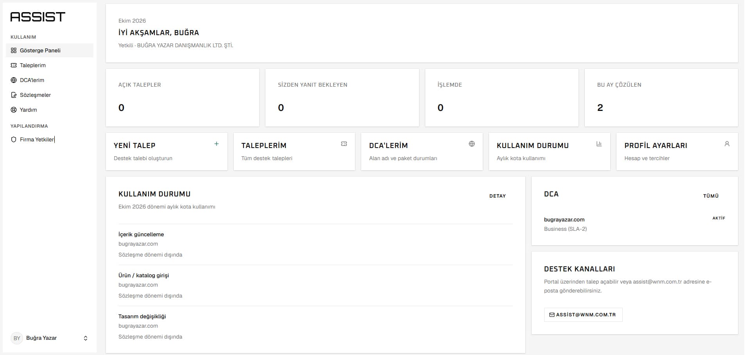Click the BY avatar circle
747x355 pixels.
pos(17,338)
